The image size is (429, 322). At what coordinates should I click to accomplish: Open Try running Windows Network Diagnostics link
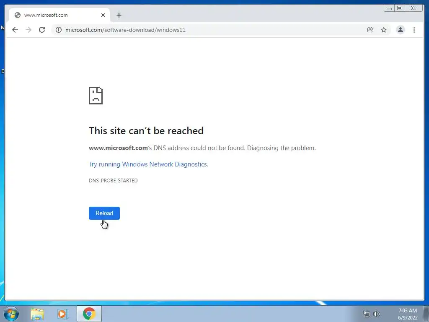coord(148,164)
